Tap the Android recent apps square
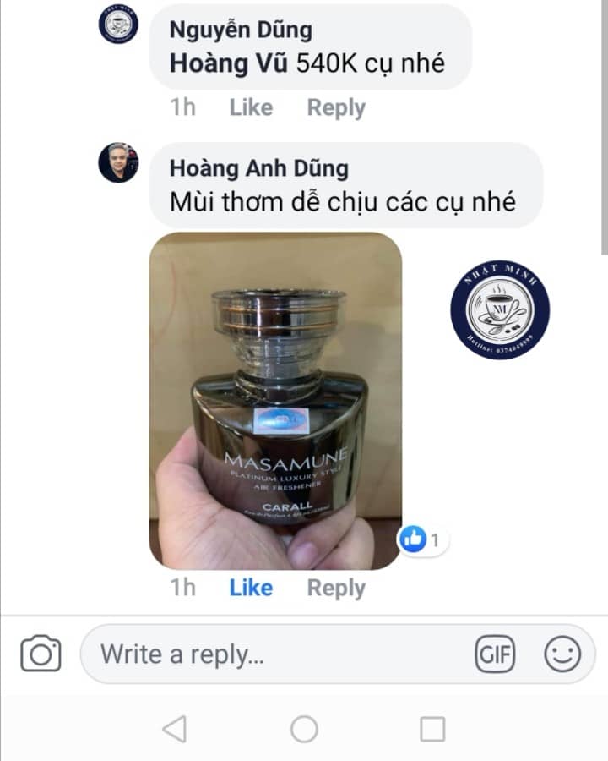Viewport: 608px width, 761px height. pos(432,729)
